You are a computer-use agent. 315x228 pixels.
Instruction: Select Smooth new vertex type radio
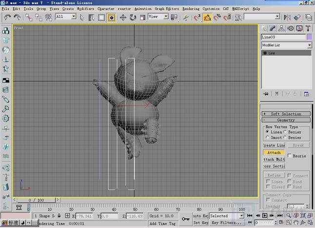(x=267, y=137)
